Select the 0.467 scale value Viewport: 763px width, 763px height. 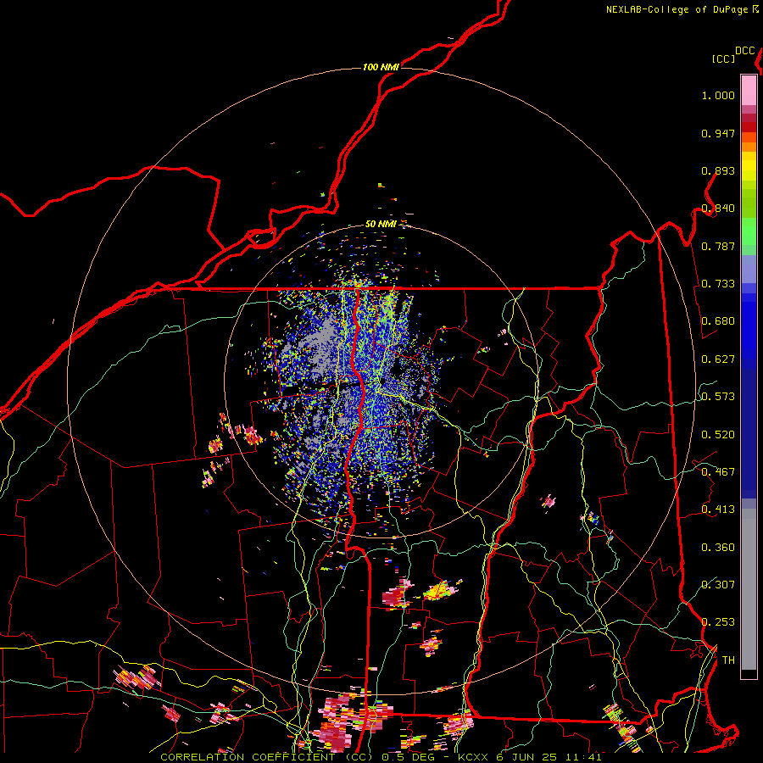(718, 472)
